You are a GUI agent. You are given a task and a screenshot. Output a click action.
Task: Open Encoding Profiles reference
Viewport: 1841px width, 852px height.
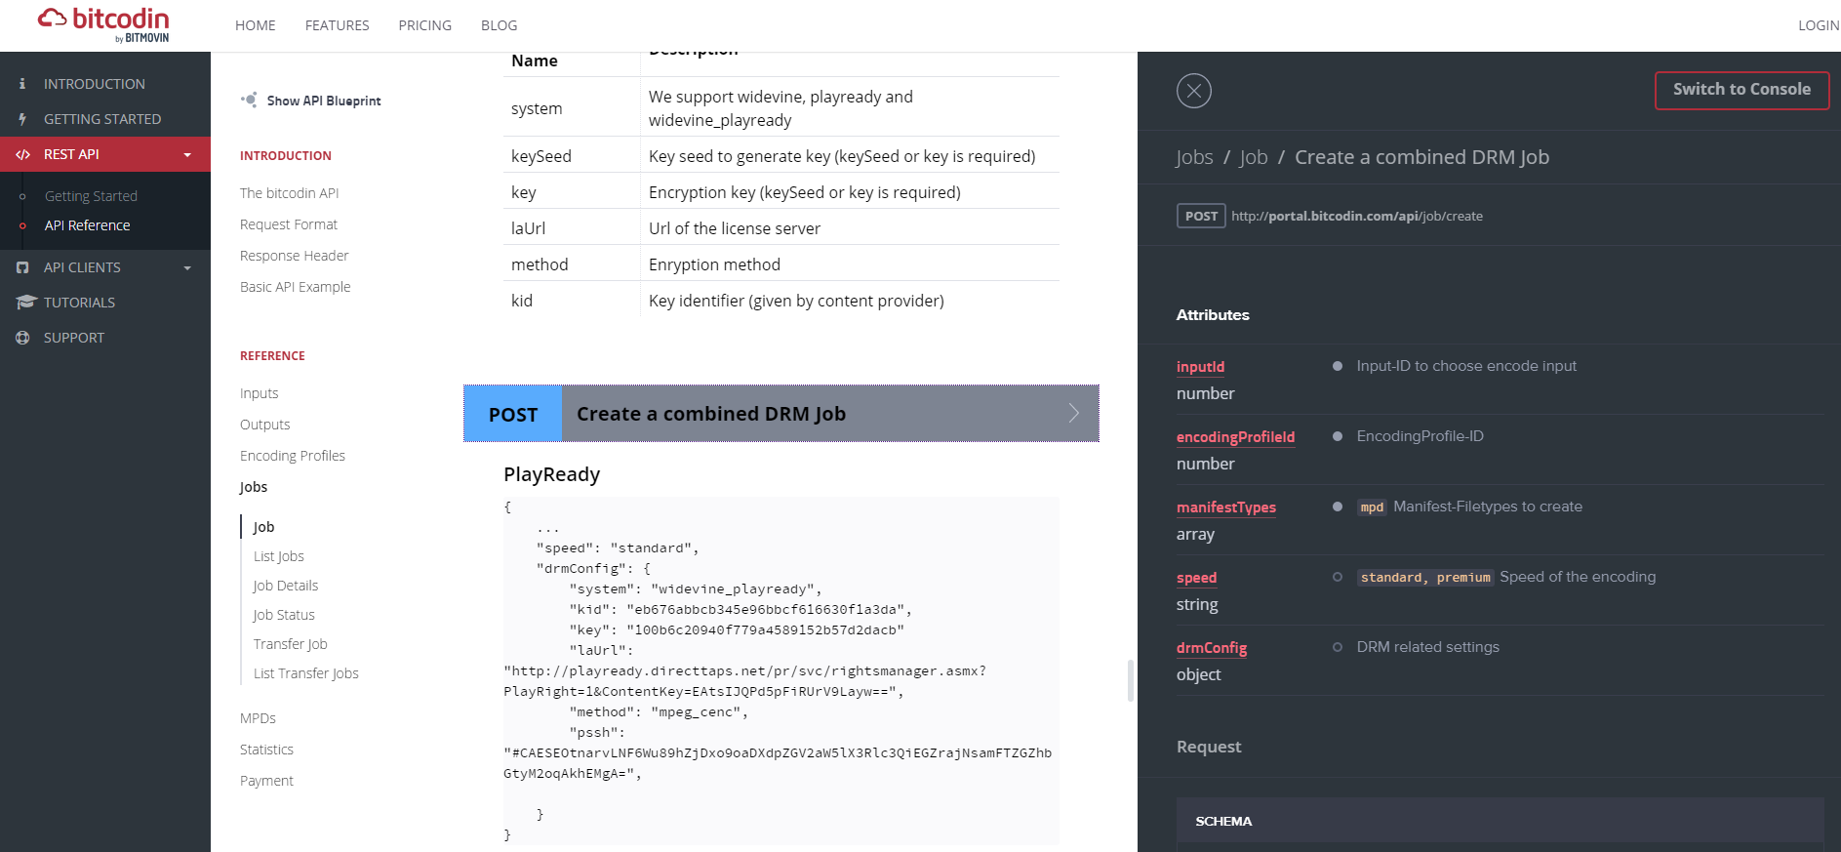click(x=293, y=456)
